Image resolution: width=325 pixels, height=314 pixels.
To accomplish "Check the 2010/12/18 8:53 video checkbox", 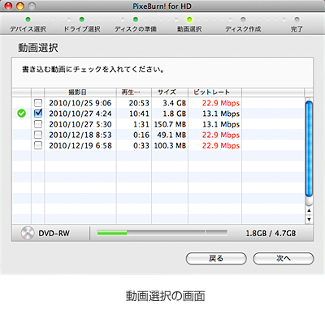I will tap(38, 135).
